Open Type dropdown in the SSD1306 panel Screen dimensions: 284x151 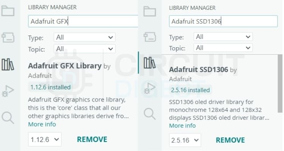(x=223, y=37)
